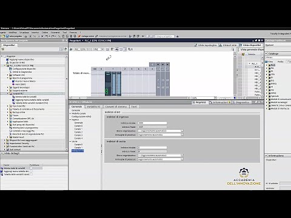
Task: Open the Tool menu
Action: tap(65, 32)
